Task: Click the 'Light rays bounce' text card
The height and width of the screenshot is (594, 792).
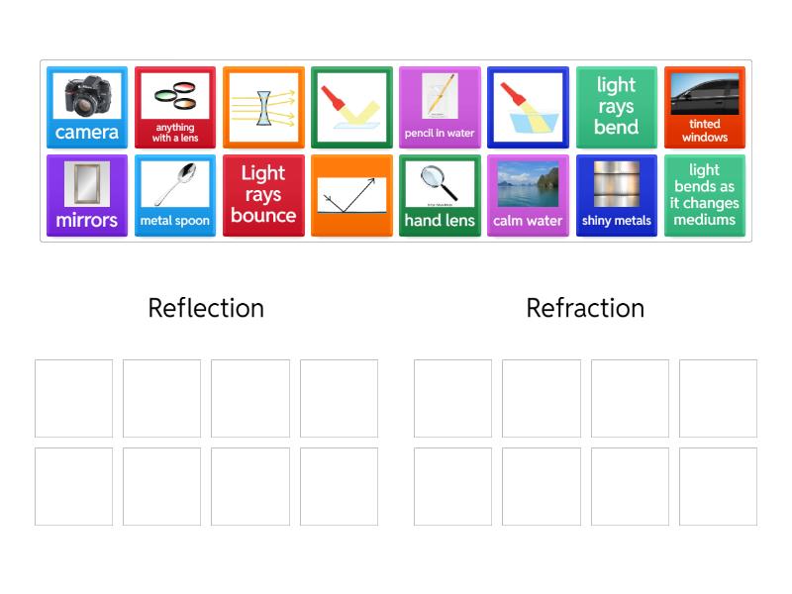Action: pos(263,195)
